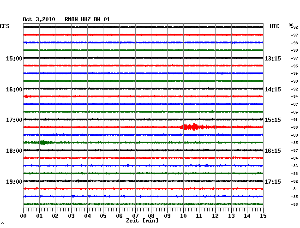Select the station title RNON HHZ BW 01
The width and height of the screenshot is (300, 228).
click(87, 19)
